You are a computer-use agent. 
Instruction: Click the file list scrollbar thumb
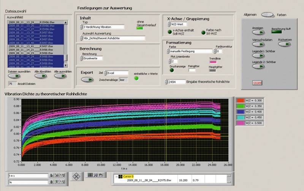point(65,58)
